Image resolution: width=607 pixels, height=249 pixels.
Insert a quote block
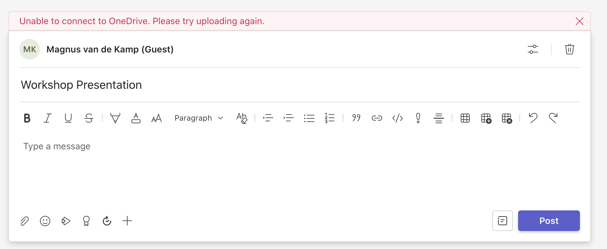click(x=356, y=118)
